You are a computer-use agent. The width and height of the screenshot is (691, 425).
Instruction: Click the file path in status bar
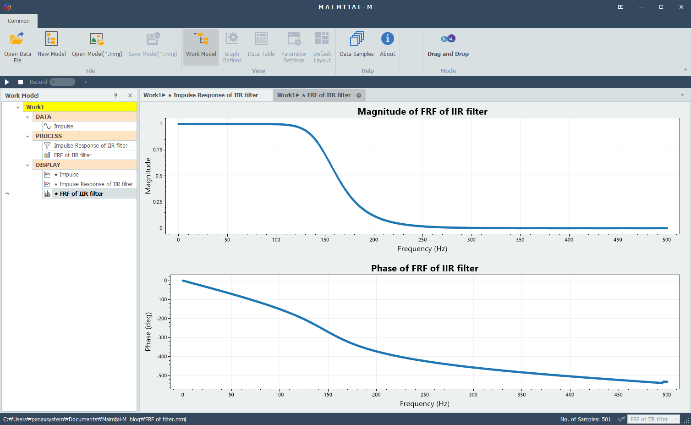point(94,419)
